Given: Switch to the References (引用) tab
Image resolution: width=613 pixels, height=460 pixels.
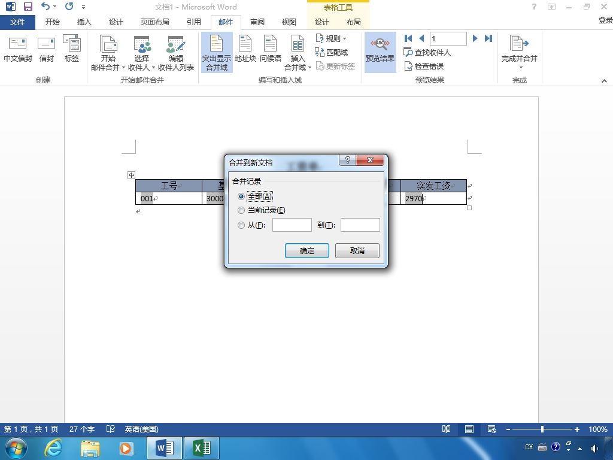Looking at the screenshot, I should tap(193, 22).
